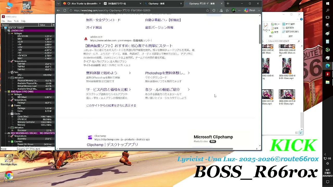Open the Edge icon on the taskbar
Screen dimensions: 333x187
[x=328, y=66]
